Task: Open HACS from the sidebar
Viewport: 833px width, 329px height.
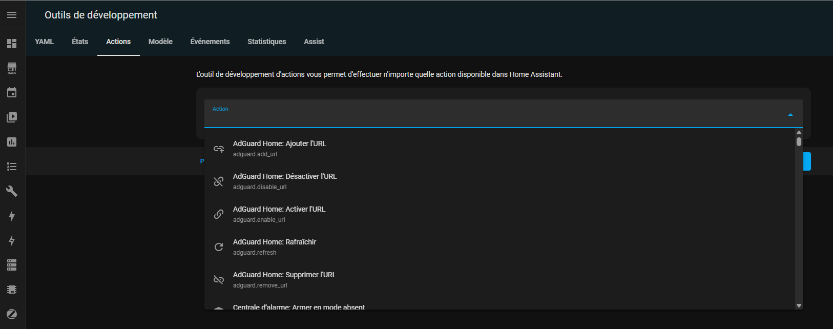Action: [12, 68]
